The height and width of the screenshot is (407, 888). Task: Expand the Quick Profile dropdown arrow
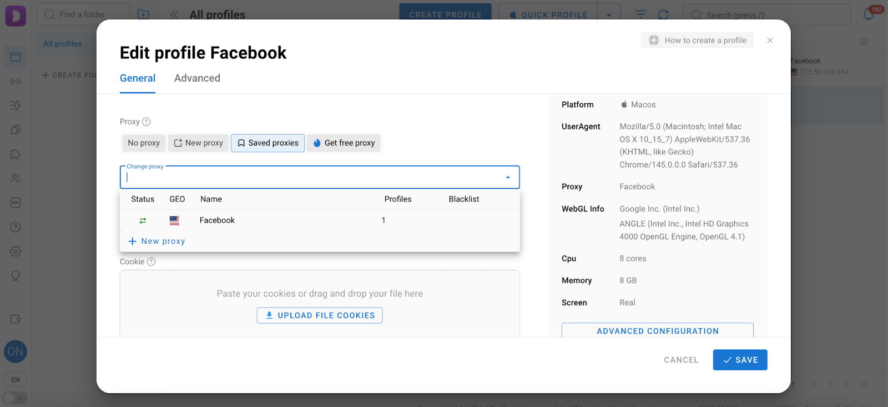pos(609,15)
